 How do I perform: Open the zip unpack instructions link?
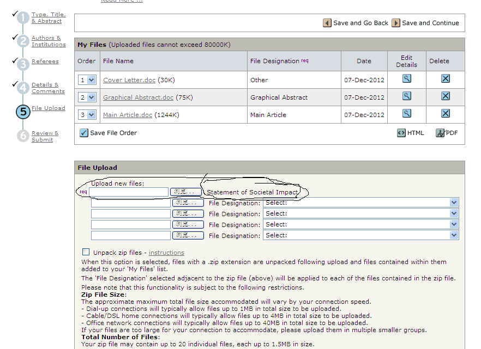(x=166, y=253)
